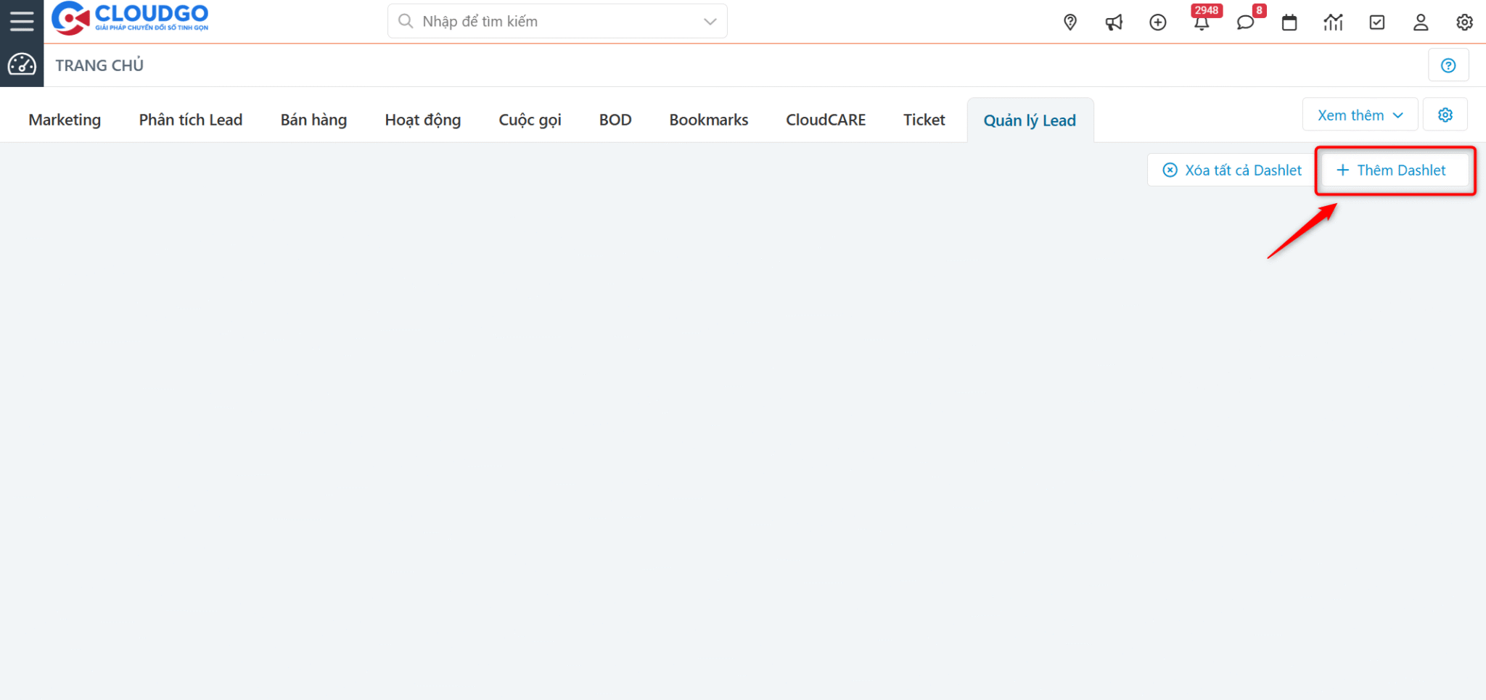This screenshot has width=1486, height=700.
Task: Open notifications bell with 2948 badge
Action: click(x=1202, y=22)
